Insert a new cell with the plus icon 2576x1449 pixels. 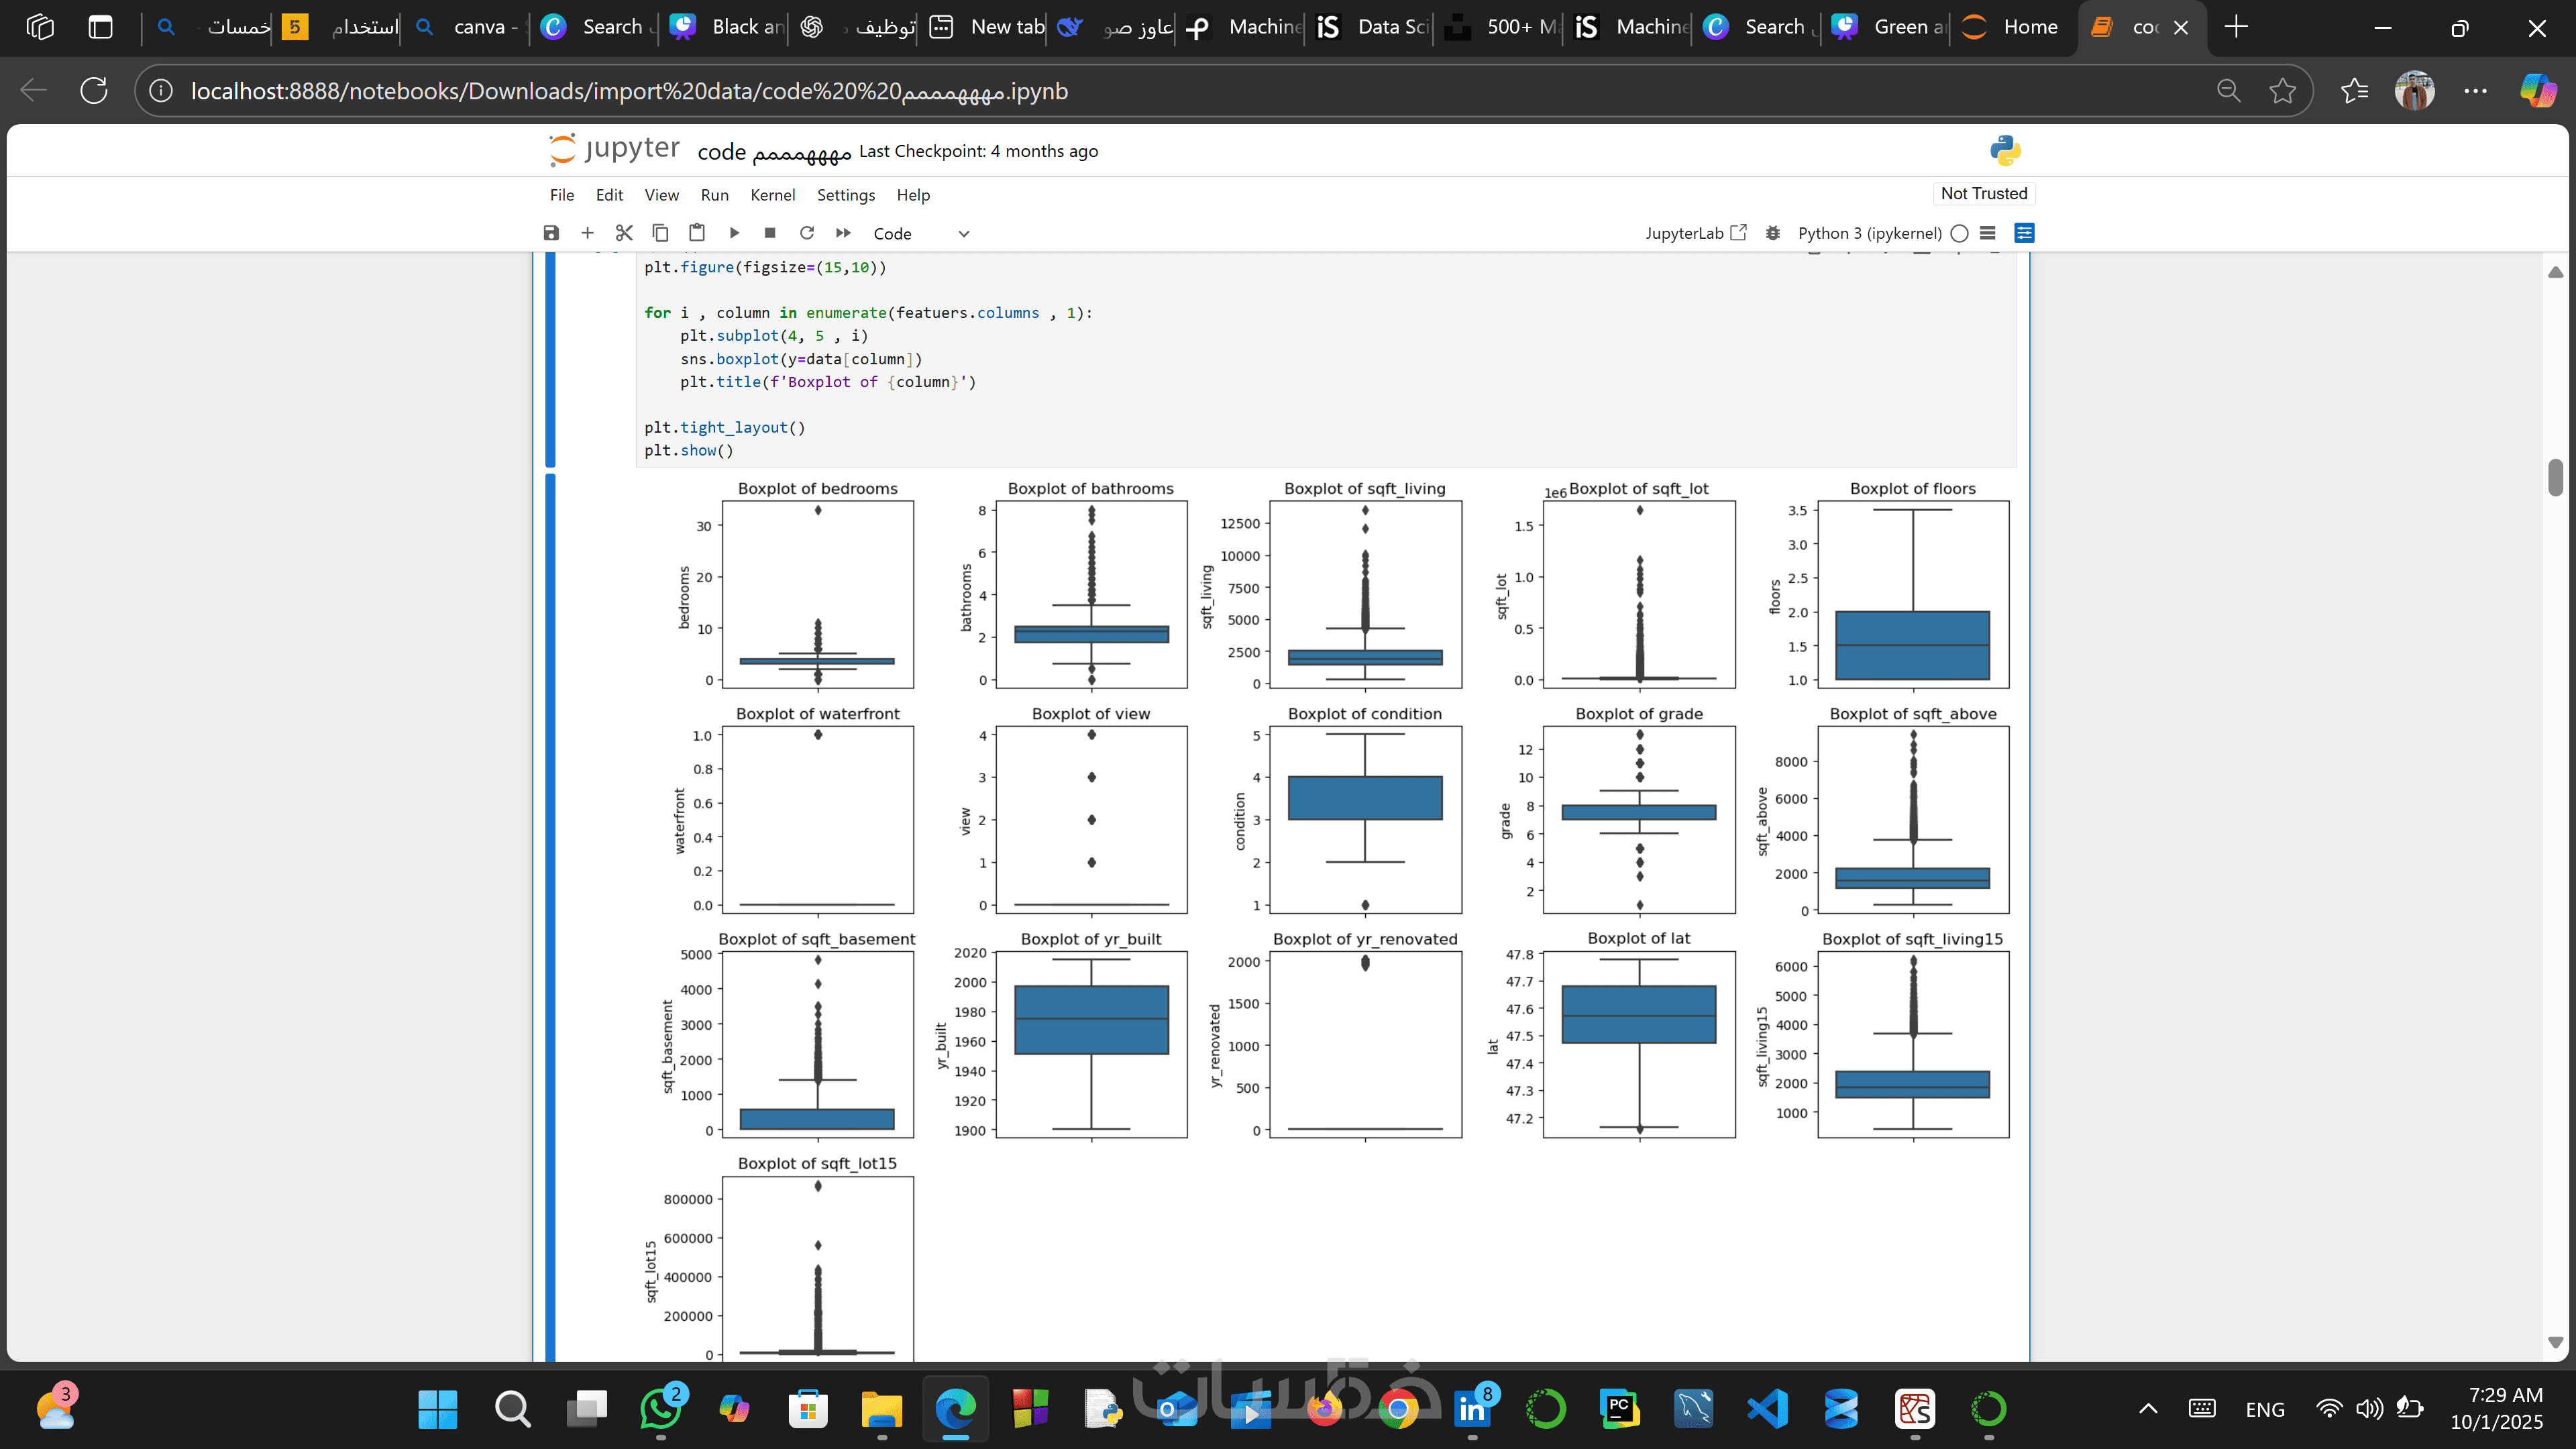pos(587,233)
